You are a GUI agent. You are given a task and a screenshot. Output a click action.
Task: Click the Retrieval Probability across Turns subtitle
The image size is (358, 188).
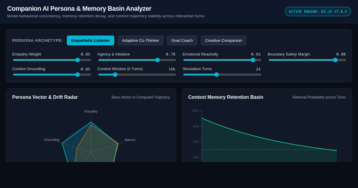coord(319,97)
